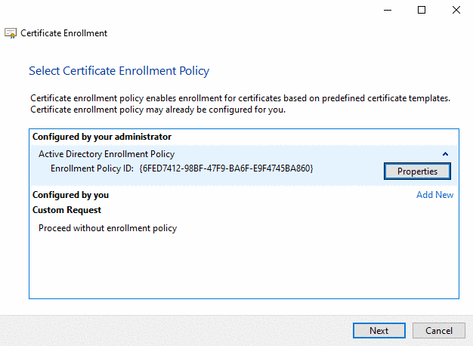Image resolution: width=473 pixels, height=346 pixels.
Task: Click the 'Configured by your administrator' header
Action: [x=101, y=137]
